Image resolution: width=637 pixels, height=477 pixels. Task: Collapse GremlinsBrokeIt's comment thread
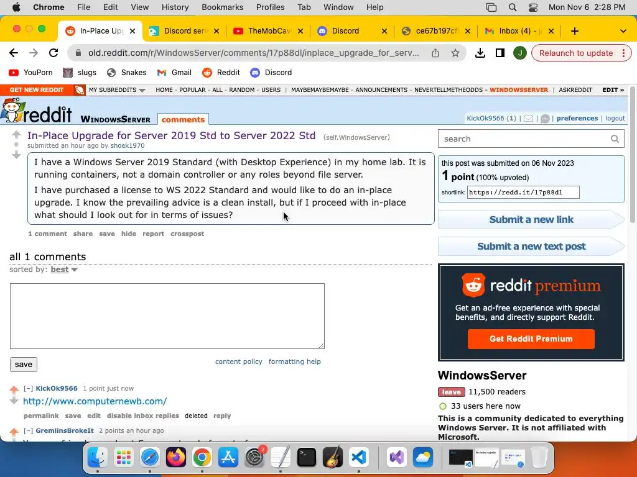[28, 430]
